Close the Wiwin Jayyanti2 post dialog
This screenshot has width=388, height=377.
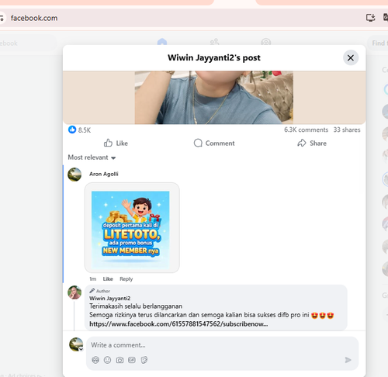[x=351, y=57]
